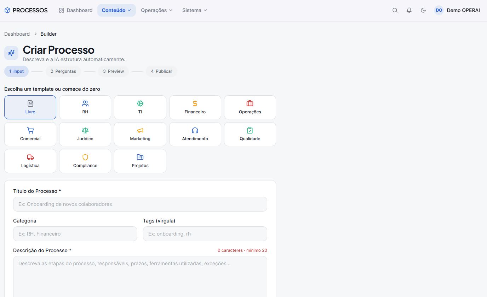Expand the Conteúdo dropdown menu
Image resolution: width=487 pixels, height=297 pixels.
click(x=116, y=10)
